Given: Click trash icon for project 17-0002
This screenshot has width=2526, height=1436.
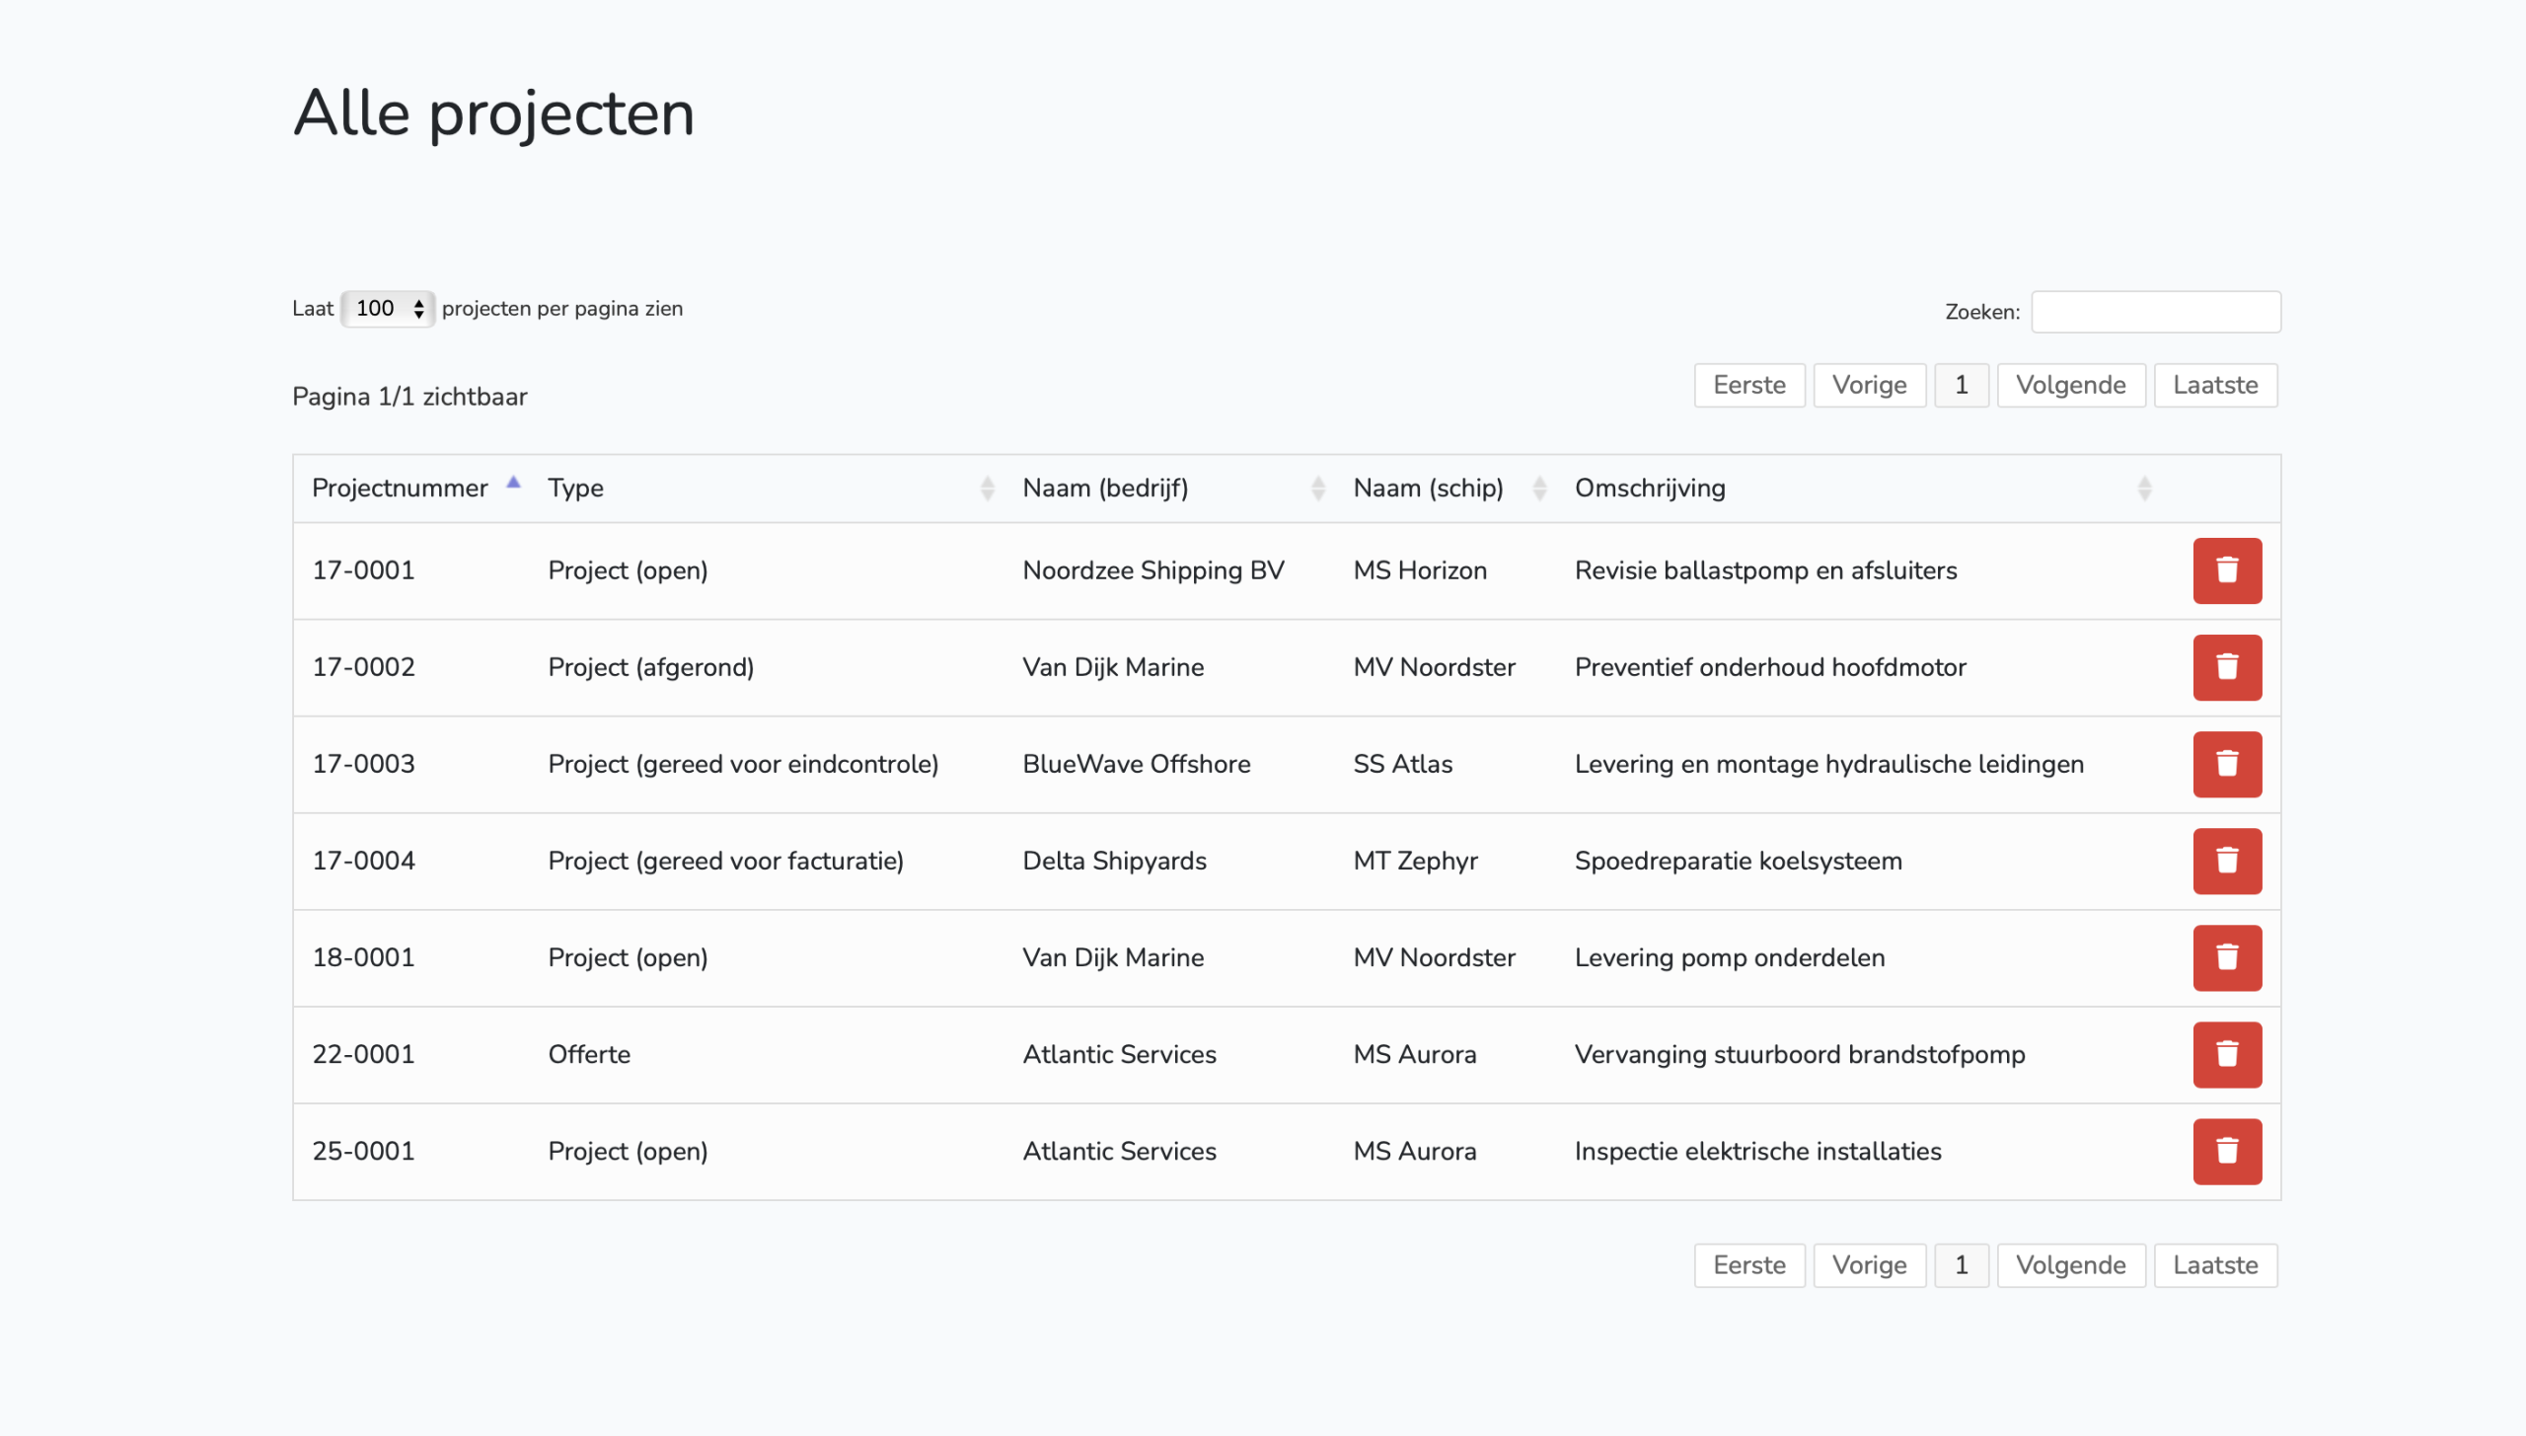Looking at the screenshot, I should [x=2226, y=667].
